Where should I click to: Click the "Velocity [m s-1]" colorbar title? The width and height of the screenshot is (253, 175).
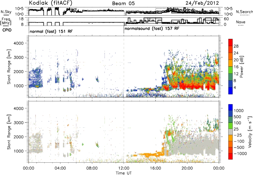point(250,132)
